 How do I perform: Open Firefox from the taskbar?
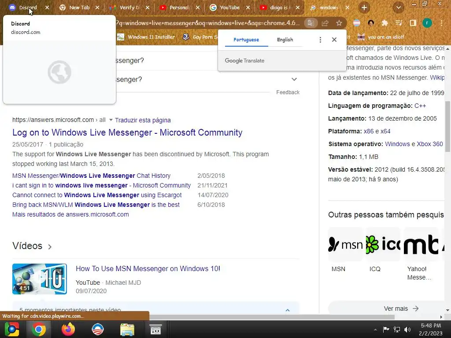point(68,329)
